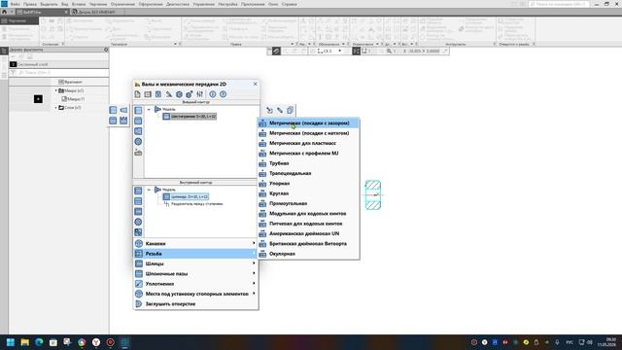Click the command search field at top right
622x350 pixels.
click(x=559, y=4)
